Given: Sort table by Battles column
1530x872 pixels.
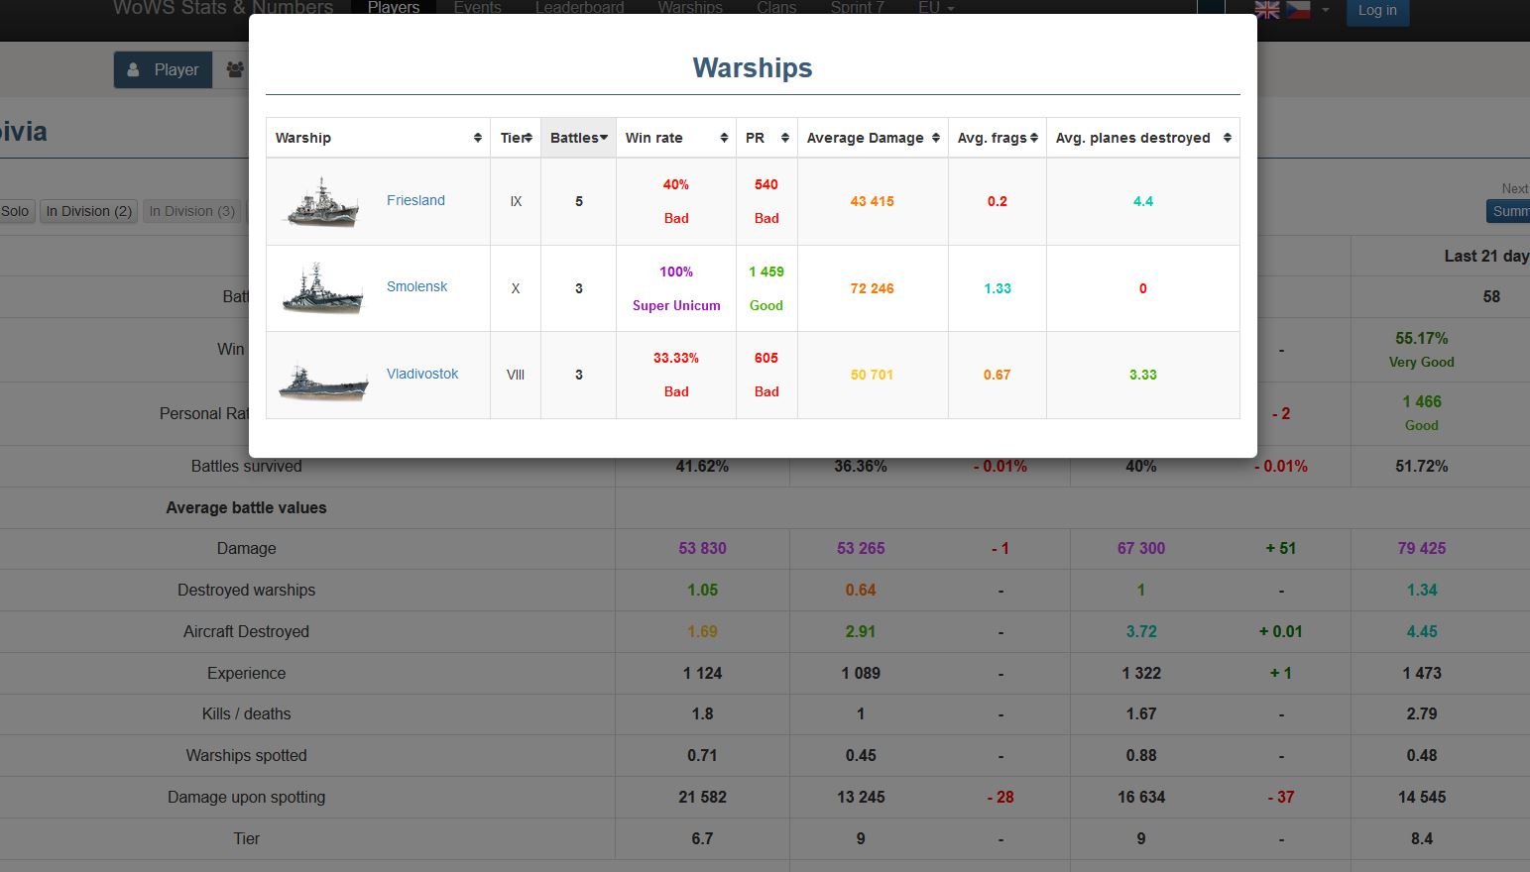Looking at the screenshot, I should 578,138.
